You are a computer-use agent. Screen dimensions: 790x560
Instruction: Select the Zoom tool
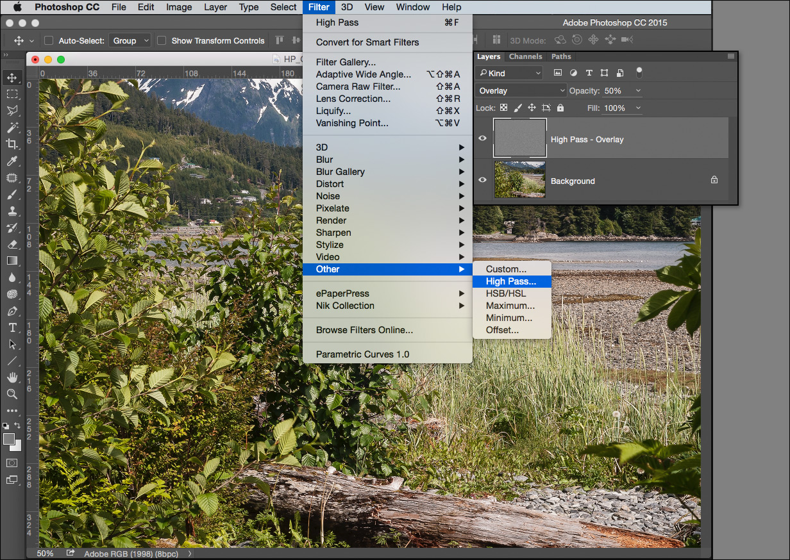pos(12,394)
